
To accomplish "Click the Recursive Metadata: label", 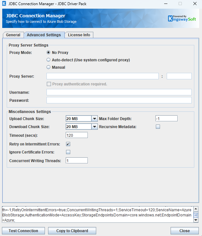I will [x=118, y=127].
